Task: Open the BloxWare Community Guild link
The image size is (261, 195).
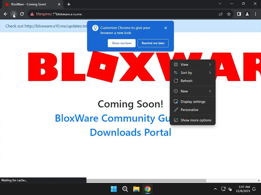Action: [112, 118]
